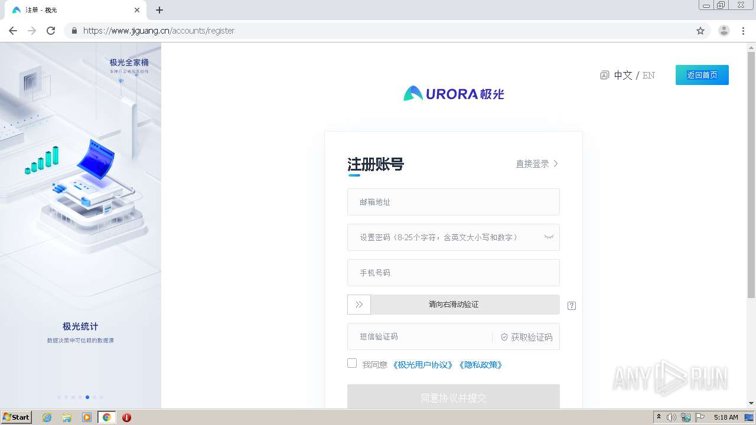Screen dimensions: 756x425
Task: Select the active carousel dot
Action: tap(87, 397)
